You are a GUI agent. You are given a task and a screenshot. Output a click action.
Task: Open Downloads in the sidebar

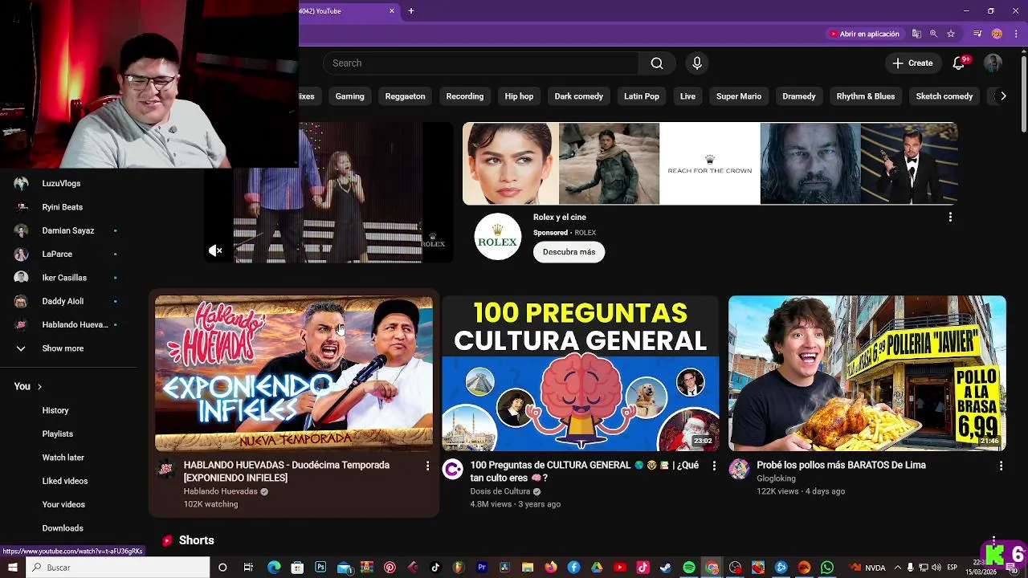(63, 528)
